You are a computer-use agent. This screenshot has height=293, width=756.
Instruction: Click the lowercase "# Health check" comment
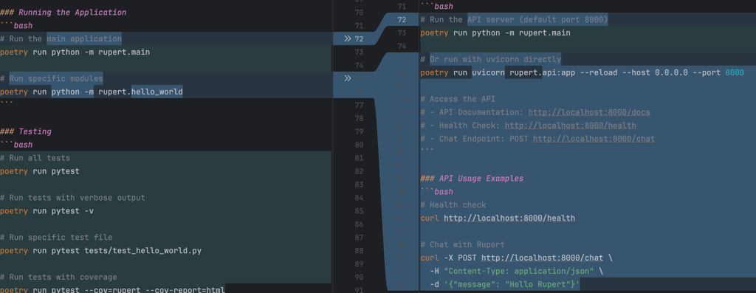pos(453,205)
